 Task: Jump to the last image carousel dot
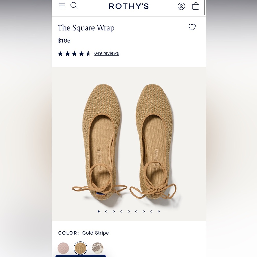click(159, 211)
